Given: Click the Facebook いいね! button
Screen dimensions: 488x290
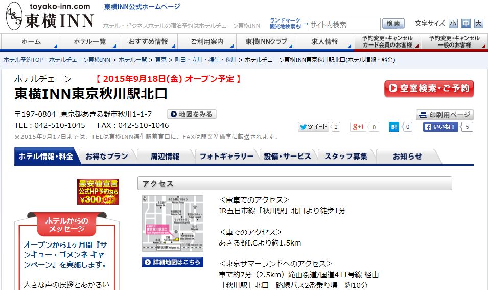Looking at the screenshot, I should (x=440, y=127).
